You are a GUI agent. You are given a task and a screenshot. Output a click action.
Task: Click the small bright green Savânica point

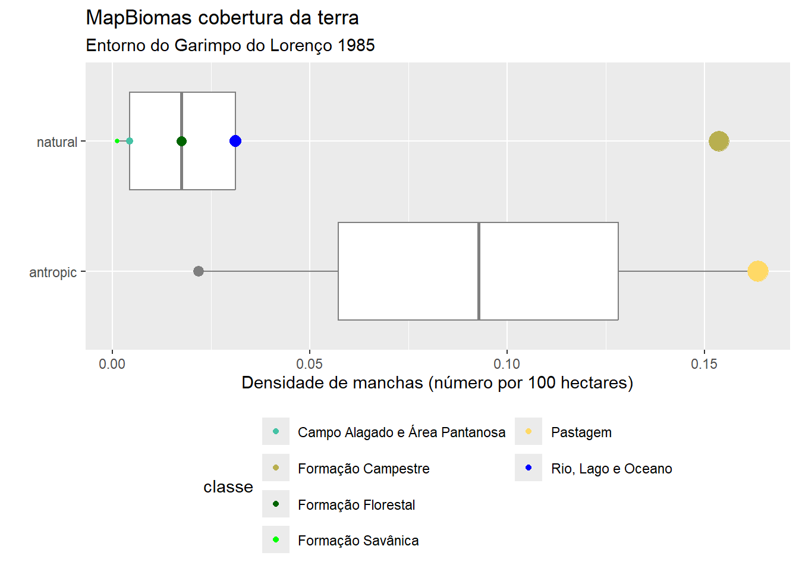click(x=117, y=141)
